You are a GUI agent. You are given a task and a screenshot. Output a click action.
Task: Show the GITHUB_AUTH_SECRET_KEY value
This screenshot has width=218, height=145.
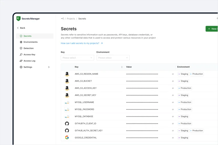pos(173,131)
